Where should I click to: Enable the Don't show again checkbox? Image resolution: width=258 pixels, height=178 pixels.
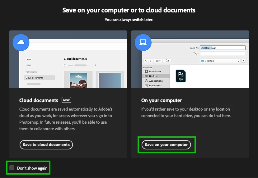[12, 168]
